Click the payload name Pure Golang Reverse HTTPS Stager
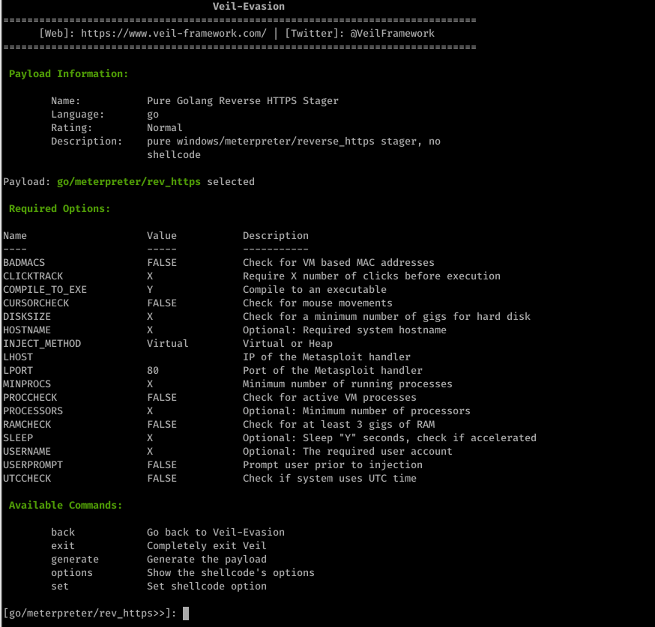655x627 pixels. 243,101
